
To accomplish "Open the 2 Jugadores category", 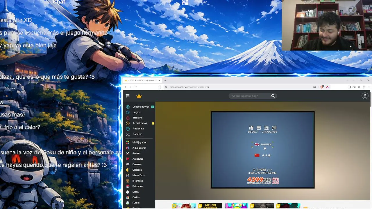I will [x=139, y=148].
